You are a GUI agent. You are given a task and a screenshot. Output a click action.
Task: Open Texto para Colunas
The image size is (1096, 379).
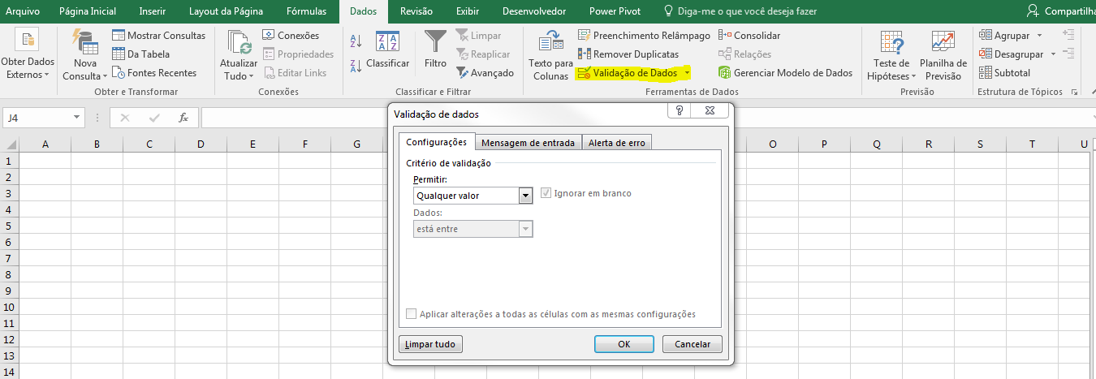[550, 55]
